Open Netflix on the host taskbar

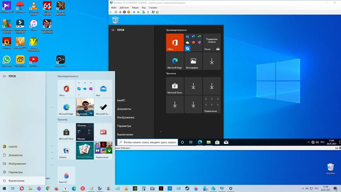(161, 189)
